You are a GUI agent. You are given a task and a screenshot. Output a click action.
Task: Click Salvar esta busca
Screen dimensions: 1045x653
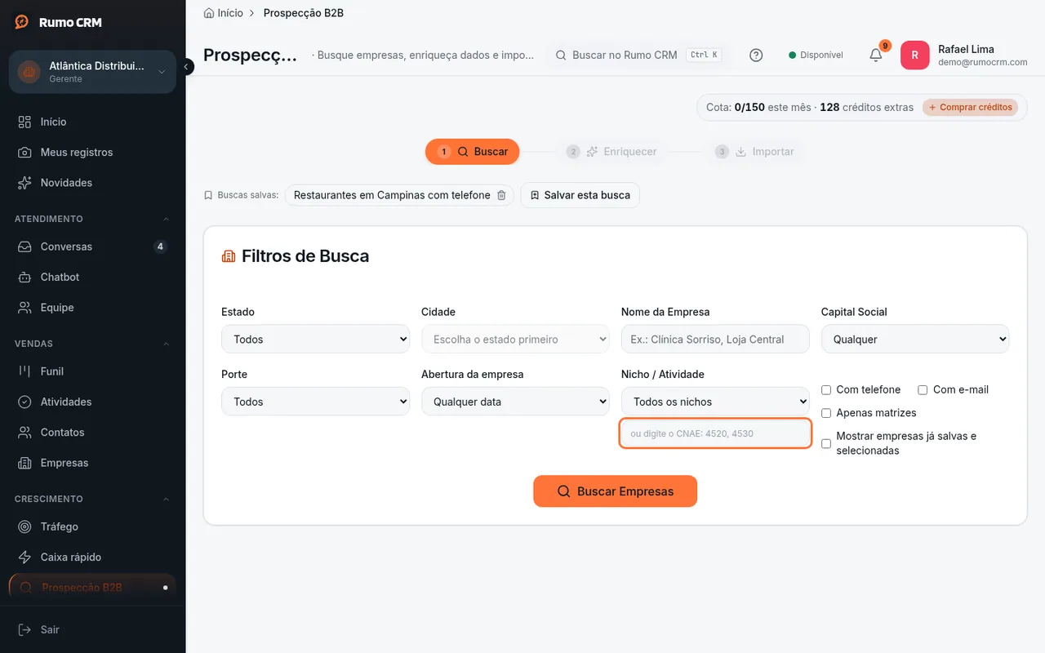tap(580, 195)
